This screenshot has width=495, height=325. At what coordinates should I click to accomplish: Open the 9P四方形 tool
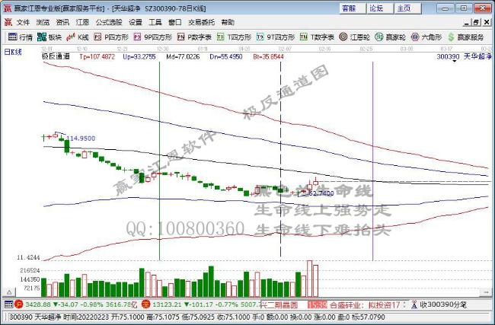153,37
